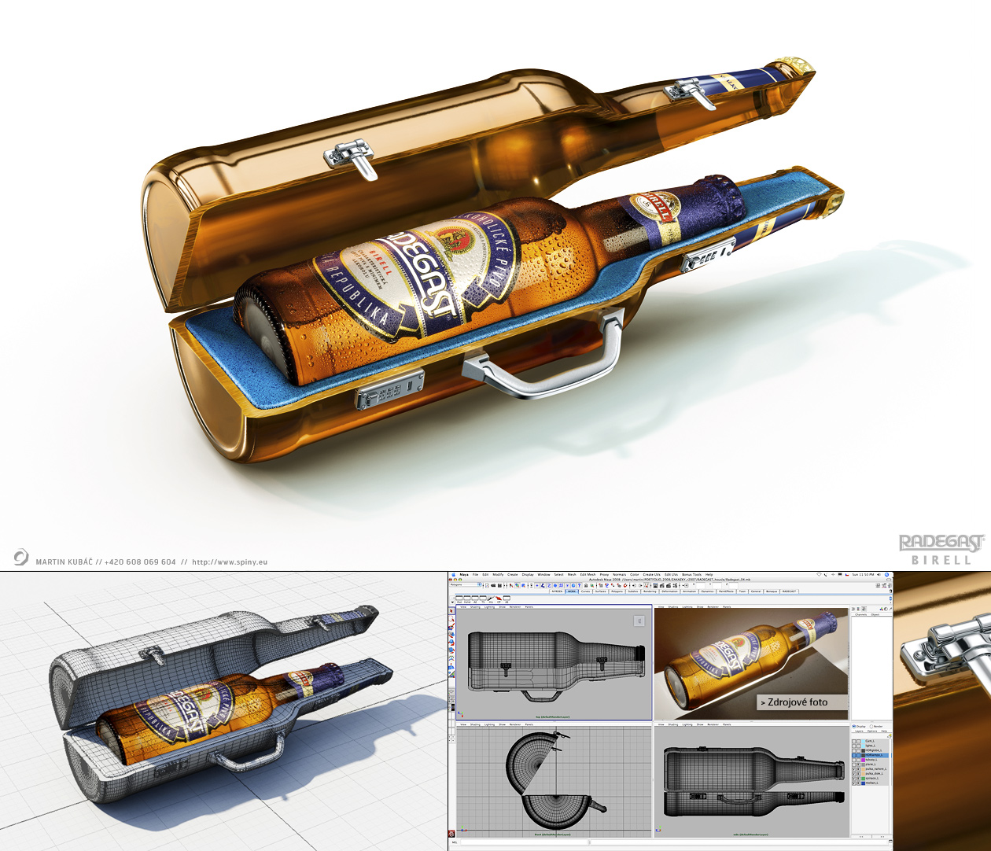Enable the surfaces selection mask icon
The width and height of the screenshot is (991, 851).
tap(555, 585)
